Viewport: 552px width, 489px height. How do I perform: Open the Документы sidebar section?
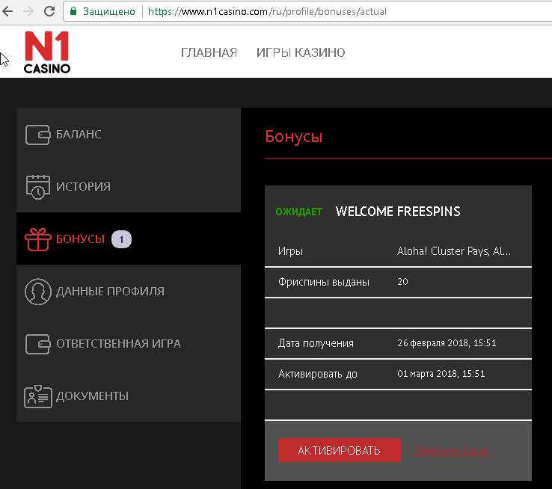pos(129,396)
